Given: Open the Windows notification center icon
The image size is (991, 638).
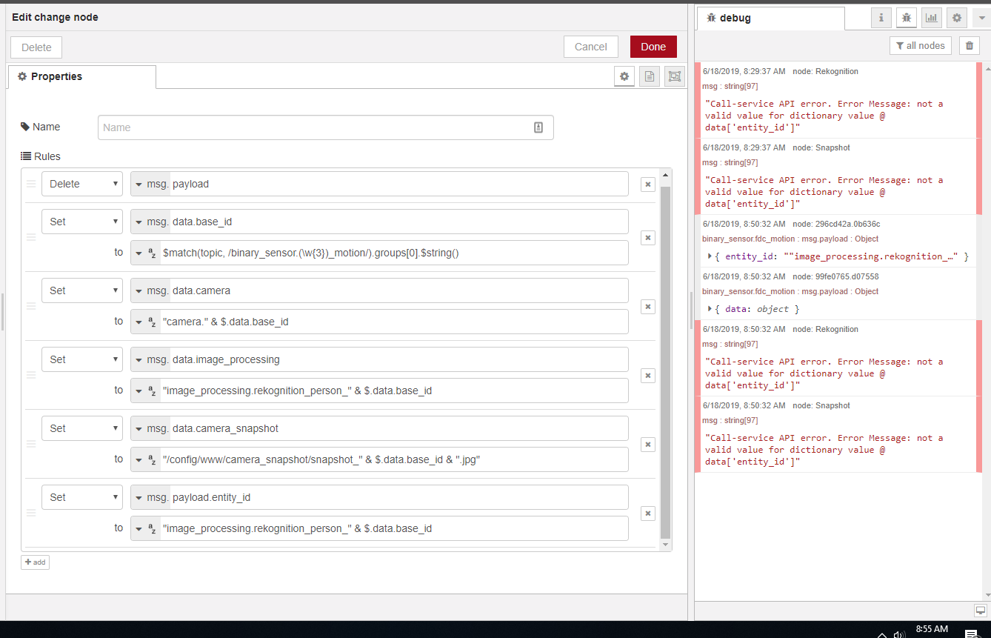Looking at the screenshot, I should [x=970, y=634].
